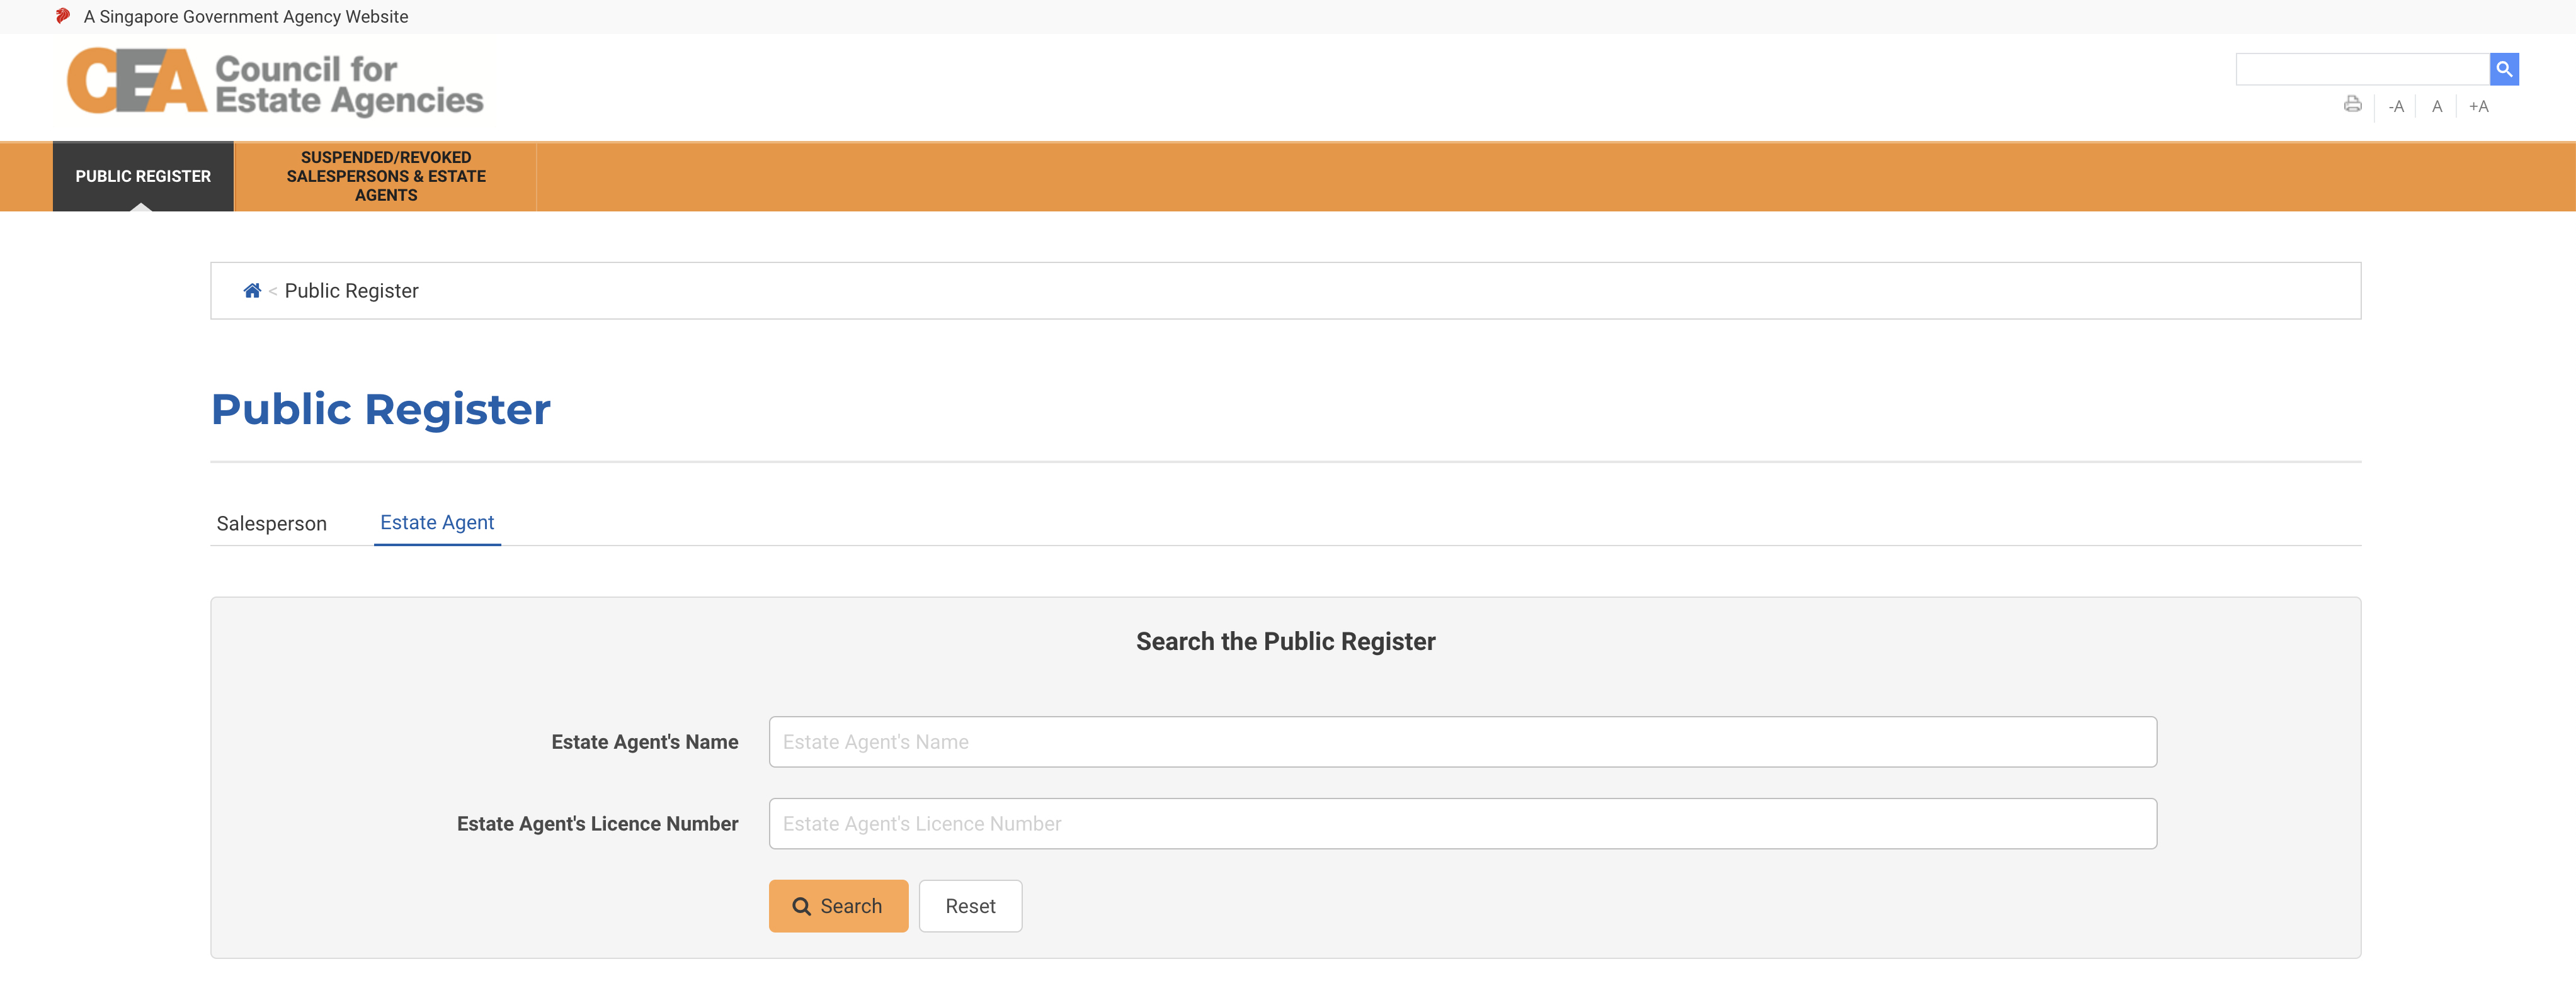
Task: Open Suspended/Revoked Salespersons & Estate Agents page
Action: pos(386,176)
